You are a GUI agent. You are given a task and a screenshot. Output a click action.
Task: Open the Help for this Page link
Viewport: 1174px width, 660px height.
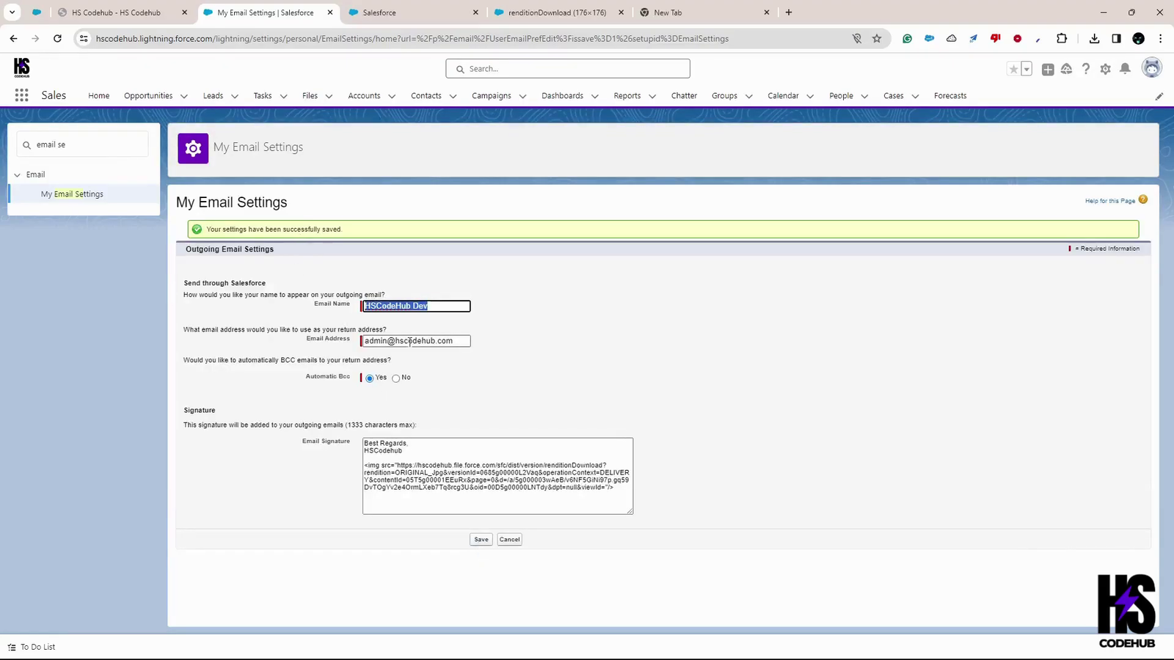pyautogui.click(x=1110, y=201)
